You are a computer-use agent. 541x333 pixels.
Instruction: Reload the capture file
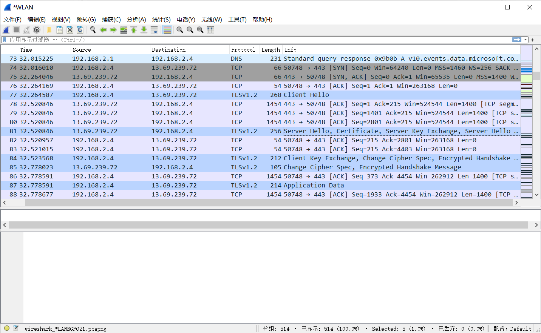(x=80, y=30)
